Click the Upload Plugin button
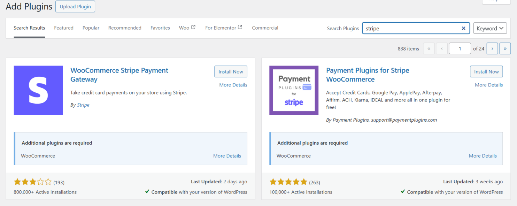 click(x=75, y=7)
